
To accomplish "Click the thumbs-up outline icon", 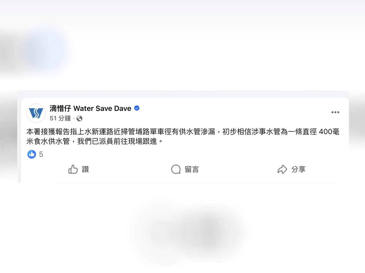I will coord(73,169).
